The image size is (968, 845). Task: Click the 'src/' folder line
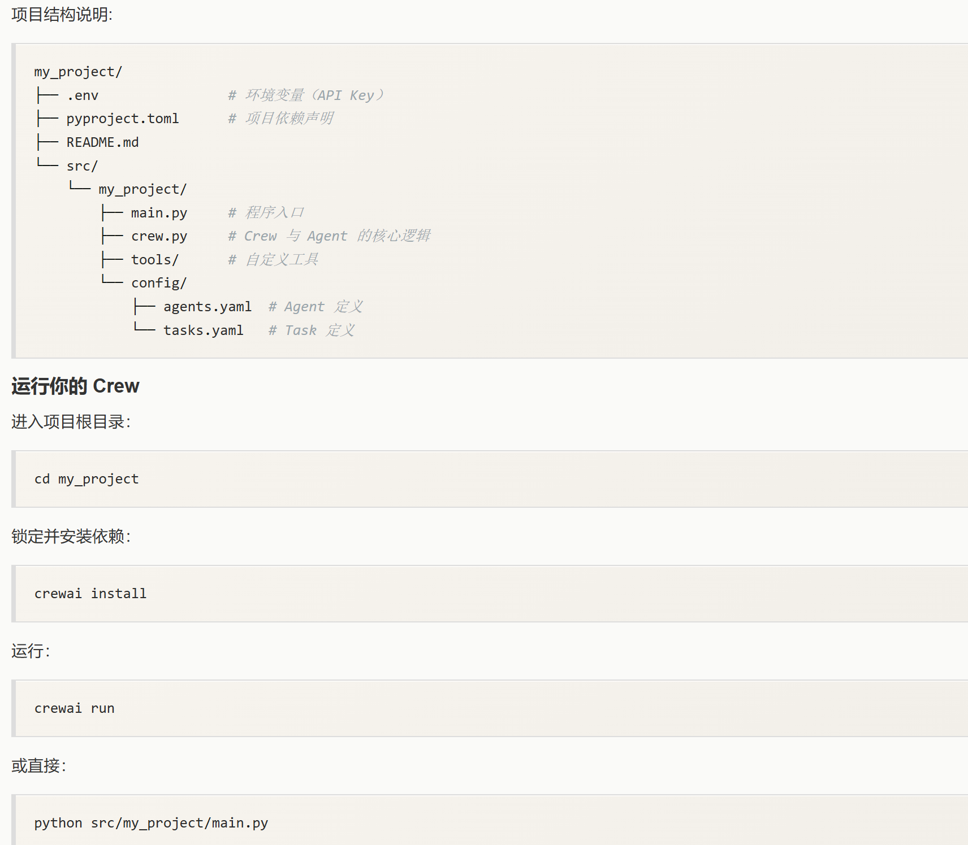[82, 166]
